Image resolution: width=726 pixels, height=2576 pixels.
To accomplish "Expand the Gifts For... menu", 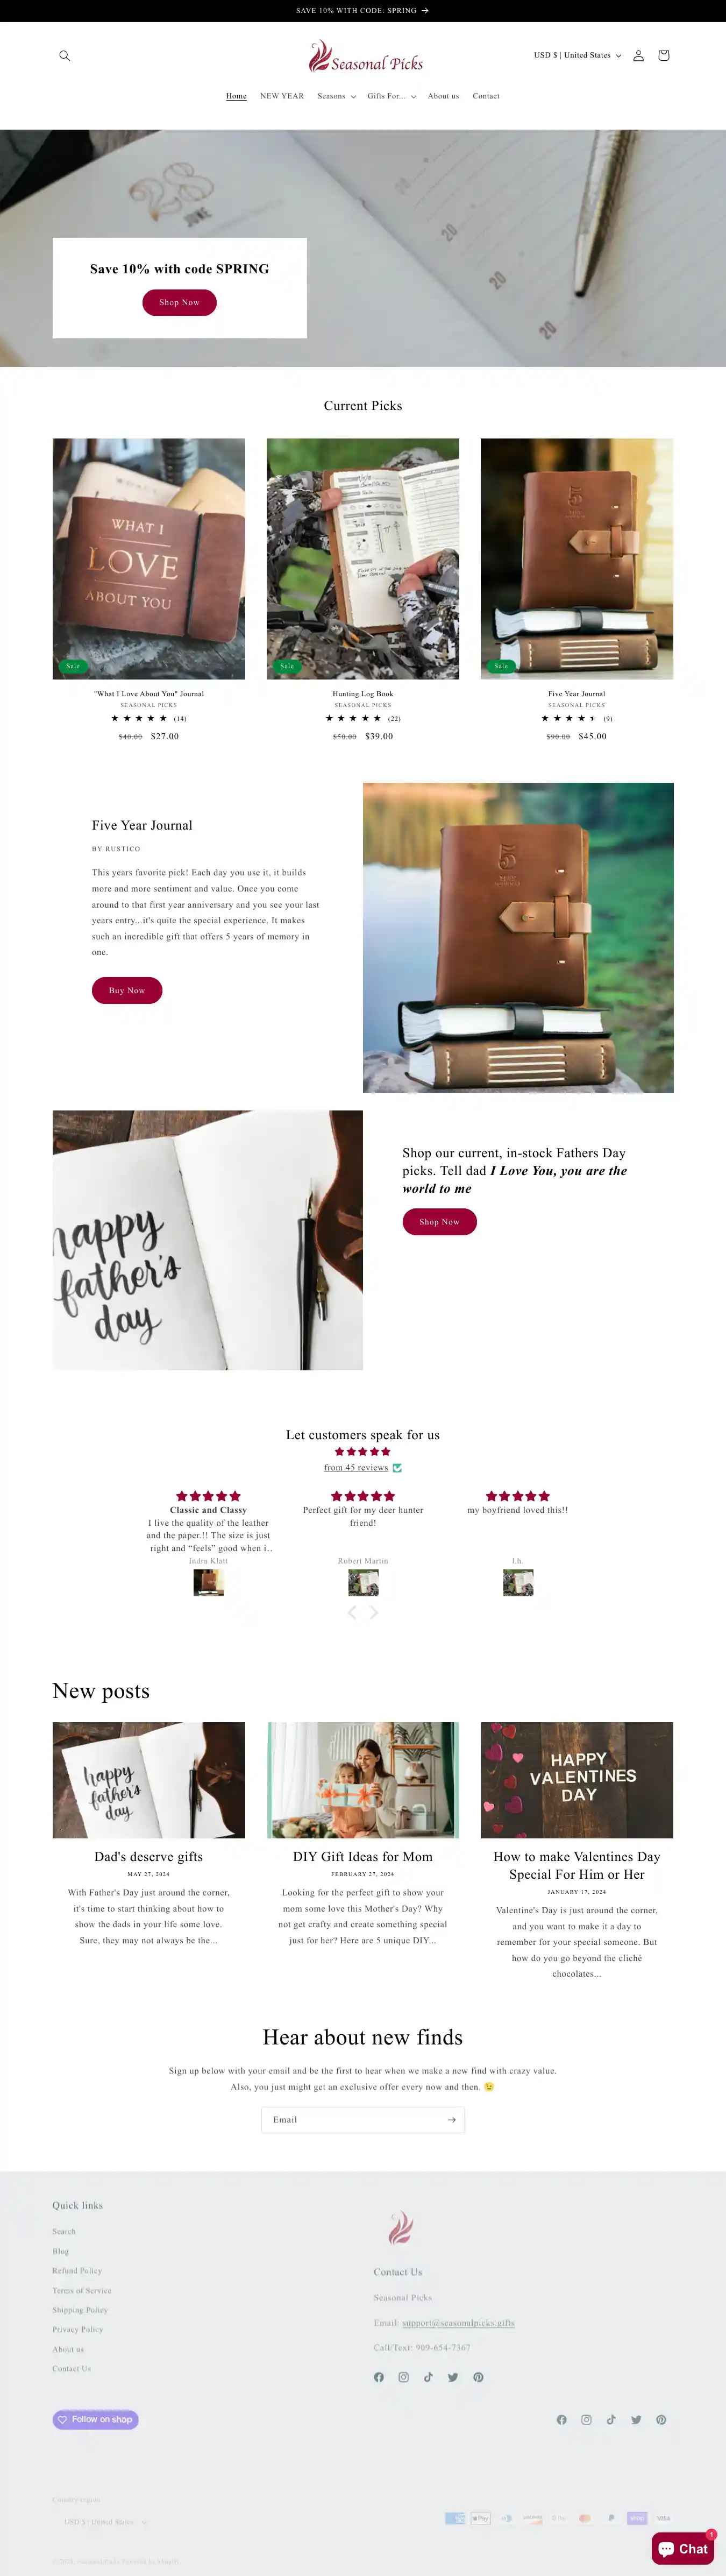I will coord(392,96).
